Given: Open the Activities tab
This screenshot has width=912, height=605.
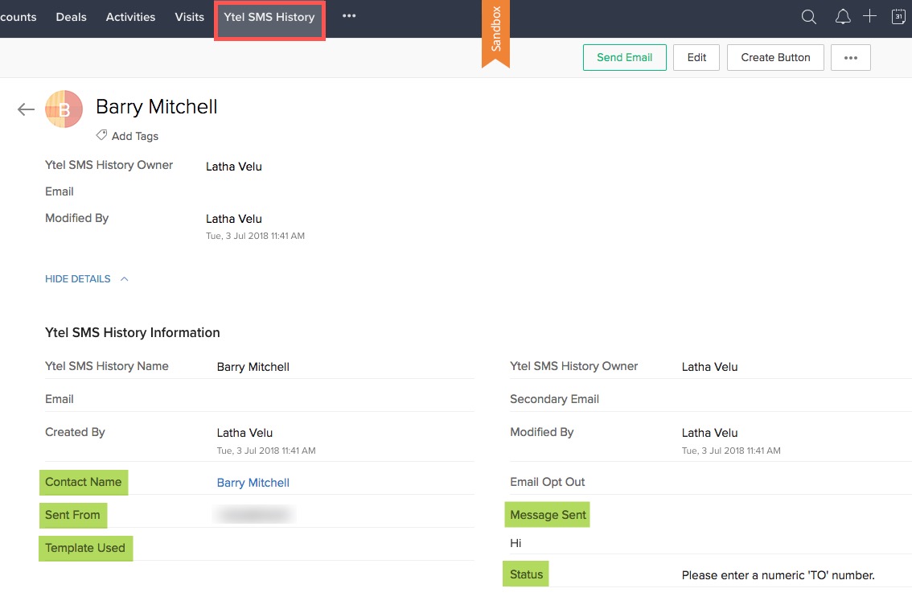Looking at the screenshot, I should 130,17.
